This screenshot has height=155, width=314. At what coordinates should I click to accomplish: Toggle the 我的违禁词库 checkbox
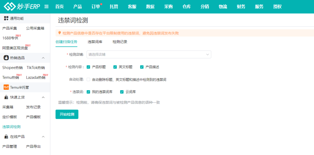click(x=88, y=92)
